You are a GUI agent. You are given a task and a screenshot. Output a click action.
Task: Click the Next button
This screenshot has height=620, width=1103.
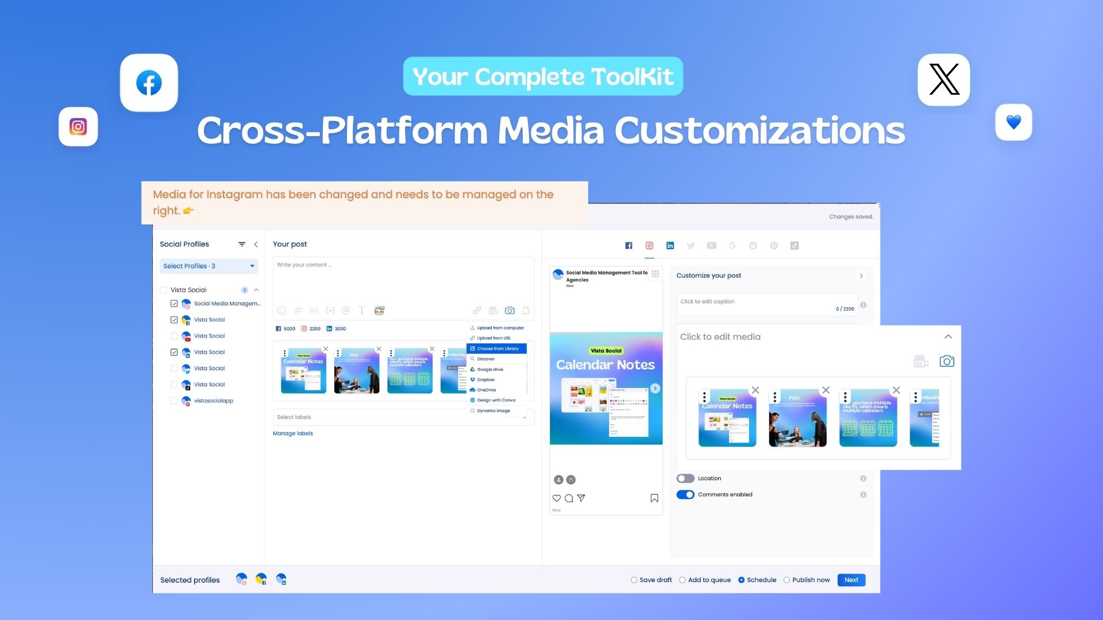(851, 580)
